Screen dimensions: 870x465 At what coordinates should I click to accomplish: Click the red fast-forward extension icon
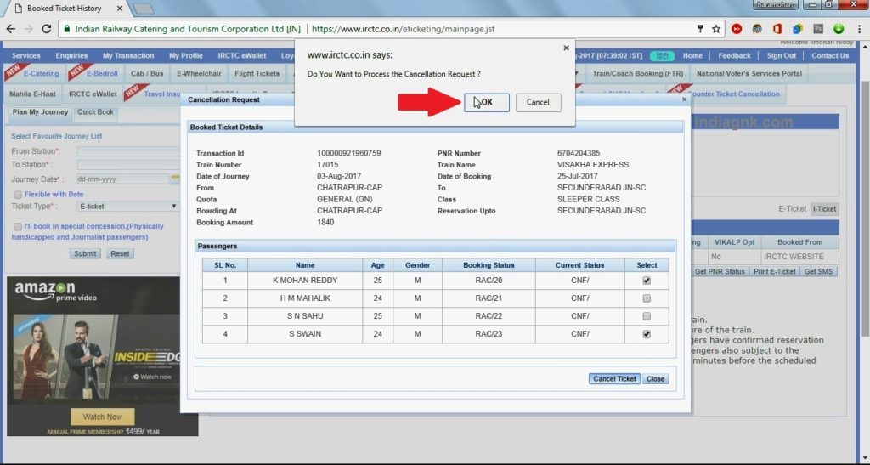(x=737, y=29)
